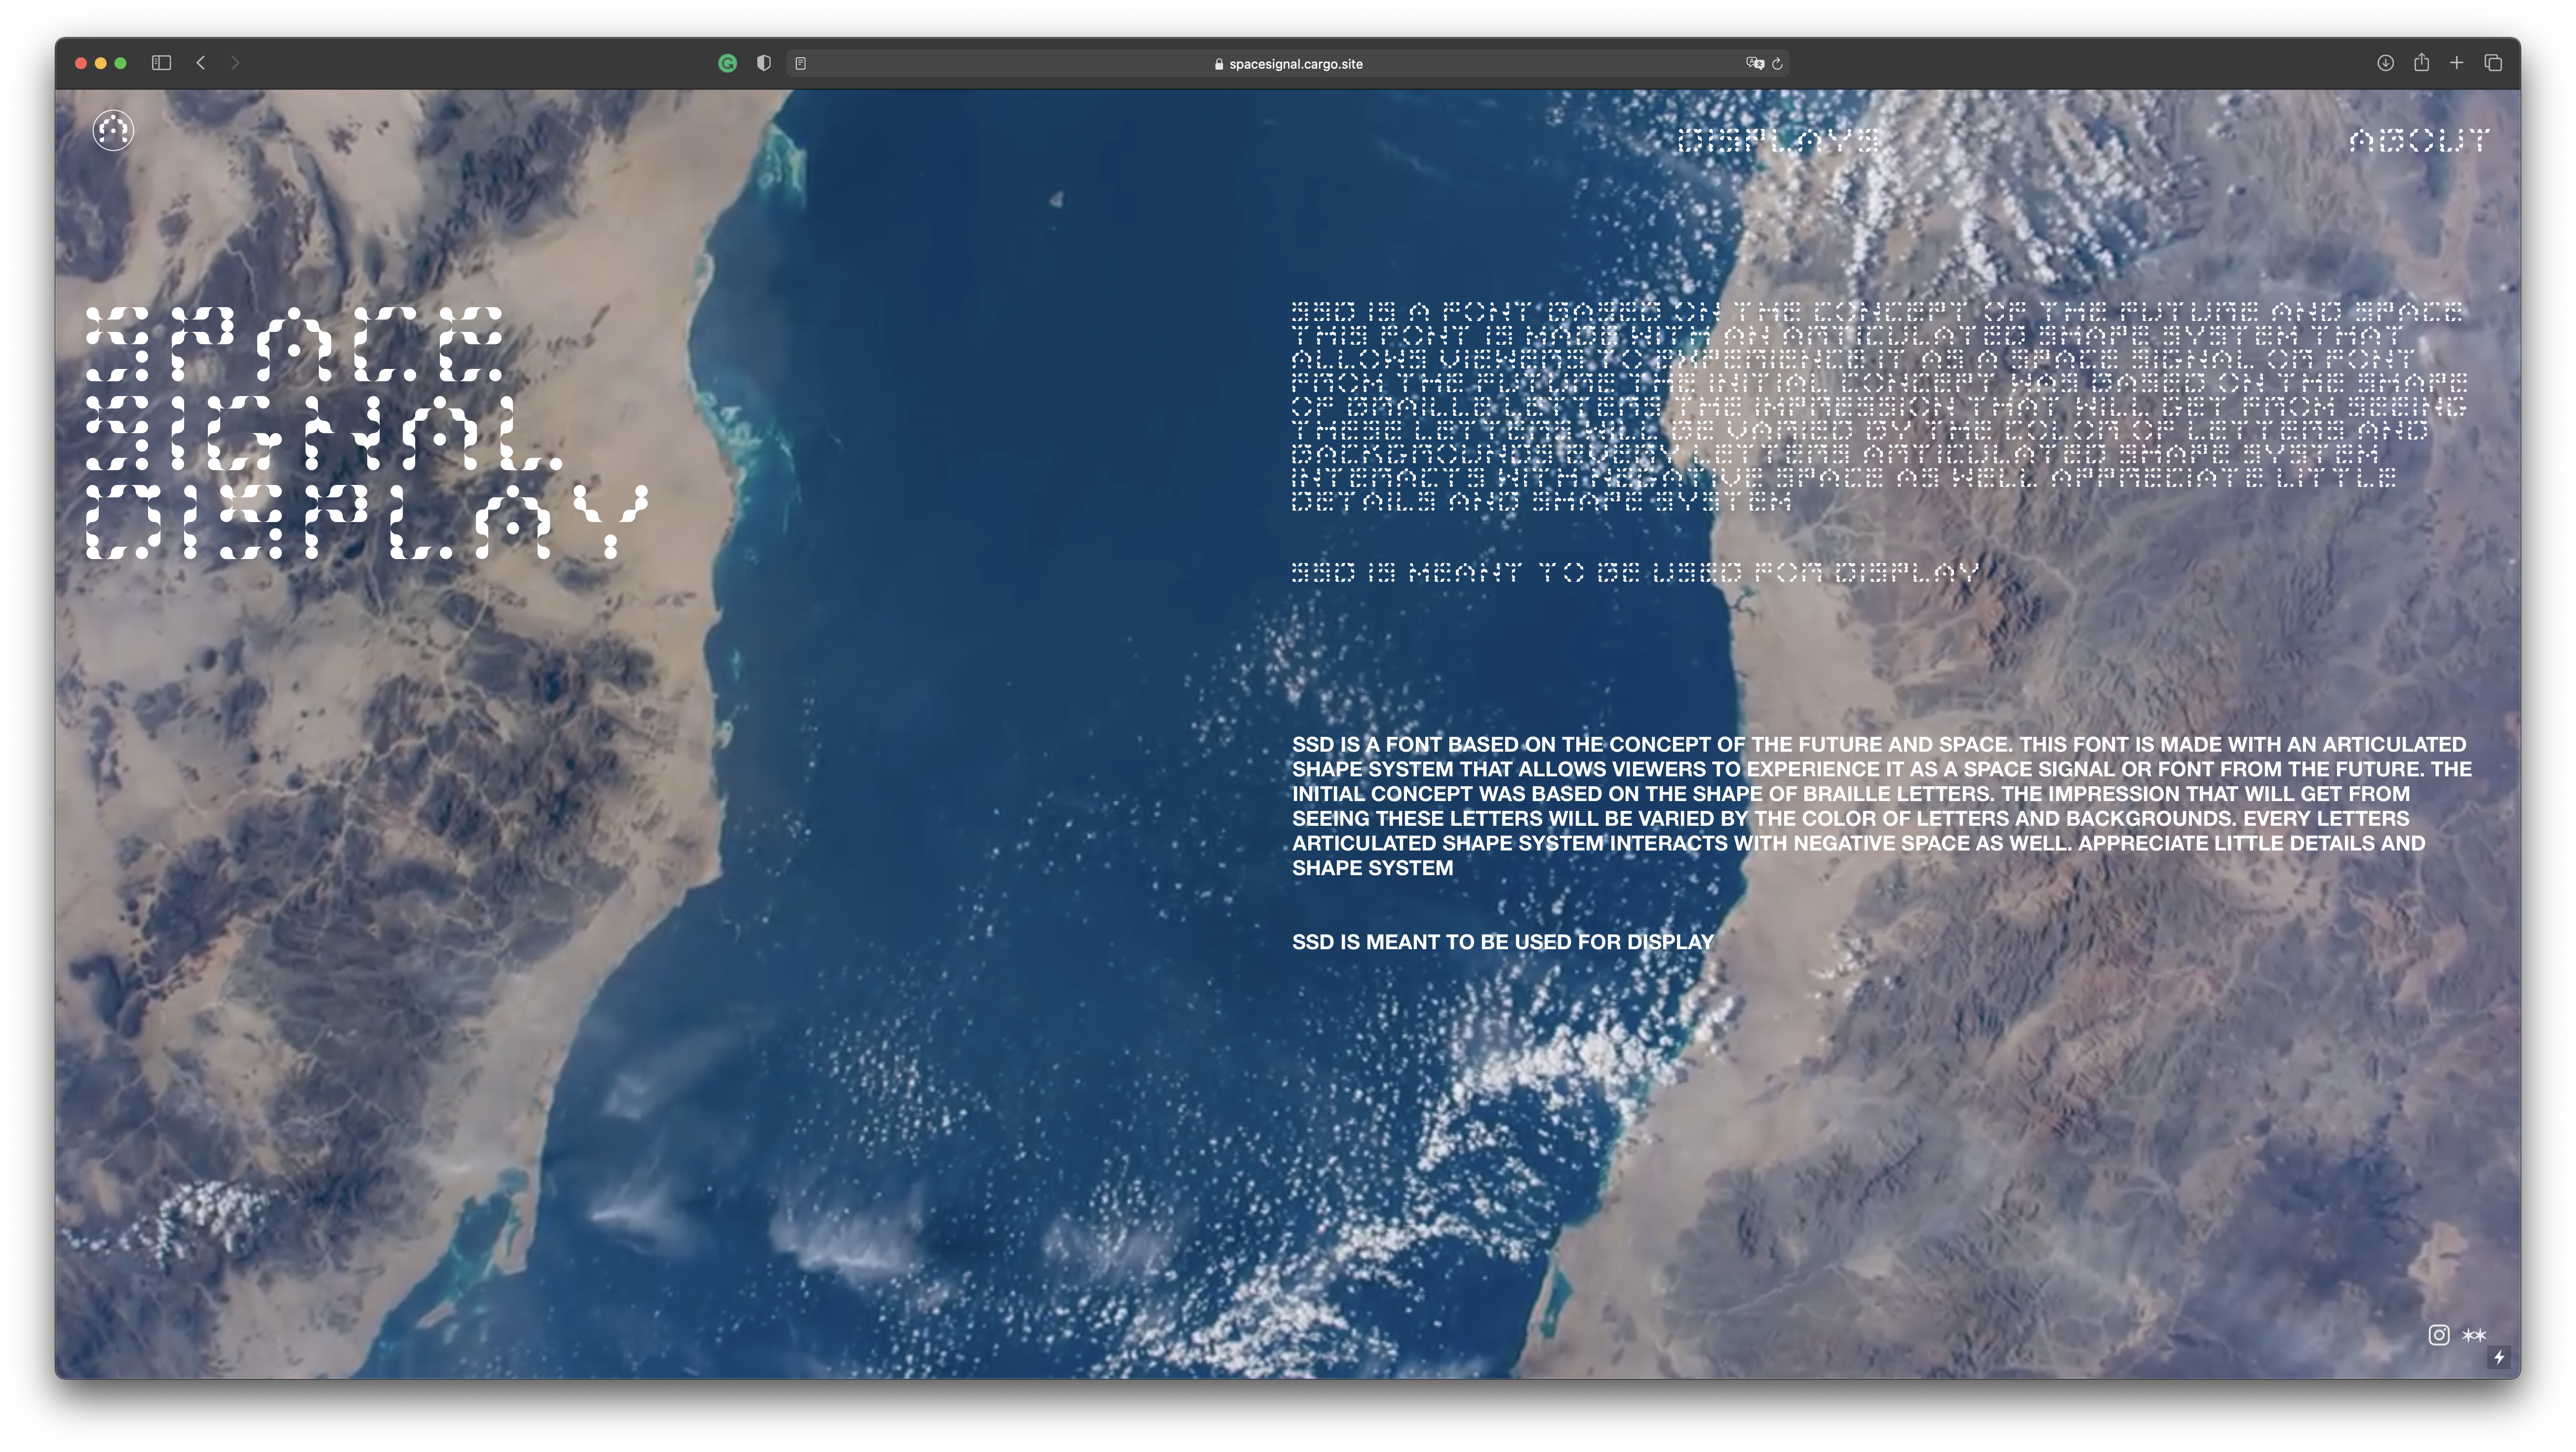Viewport: 2576px width, 1452px height.
Task: Open a new tab
Action: pyautogui.click(x=2457, y=63)
